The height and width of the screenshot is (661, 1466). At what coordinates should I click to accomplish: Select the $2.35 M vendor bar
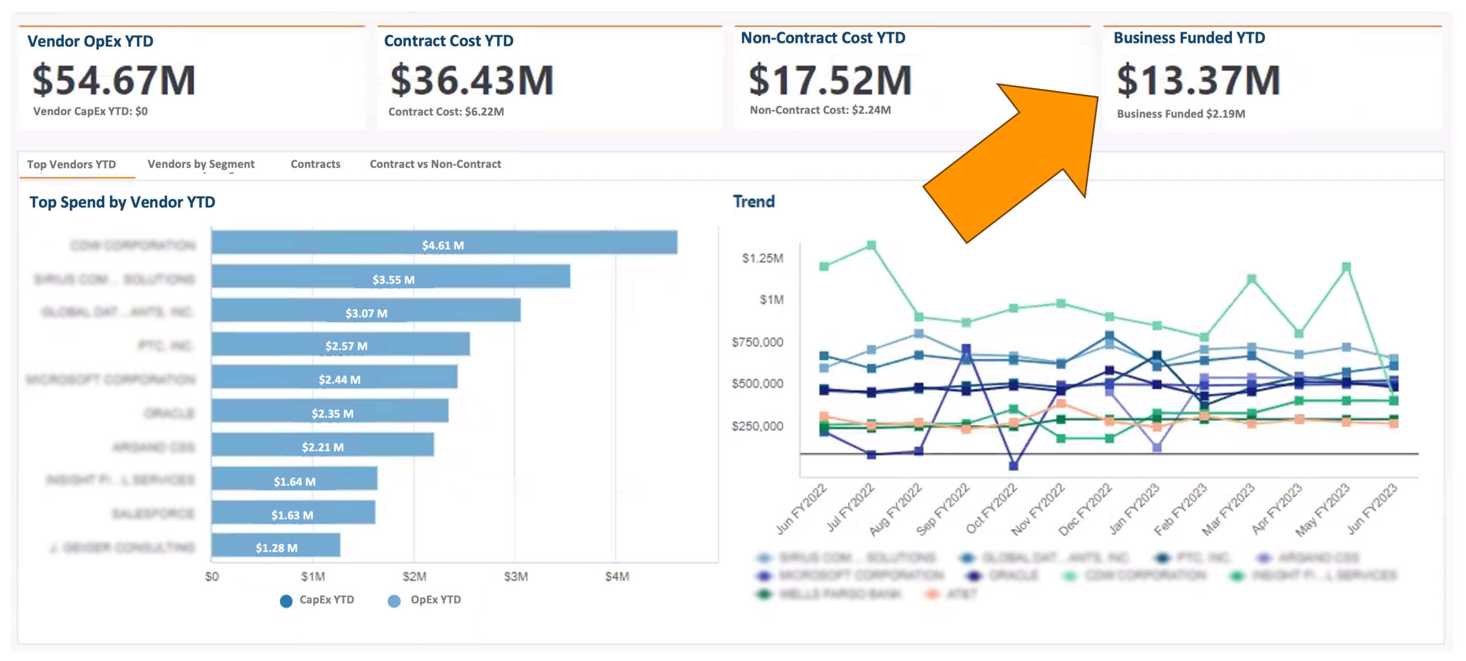pos(330,411)
